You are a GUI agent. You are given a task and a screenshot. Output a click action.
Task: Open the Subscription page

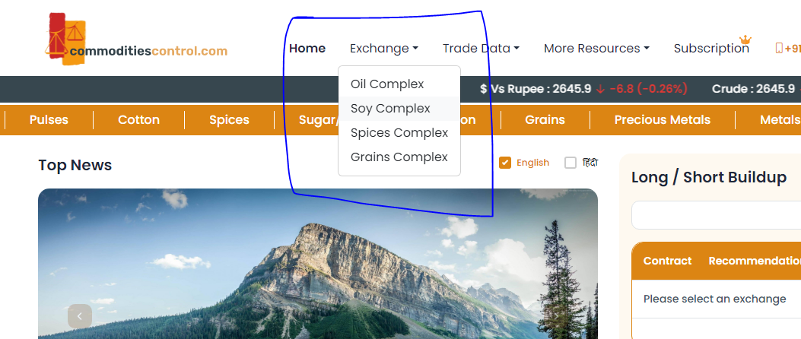711,49
